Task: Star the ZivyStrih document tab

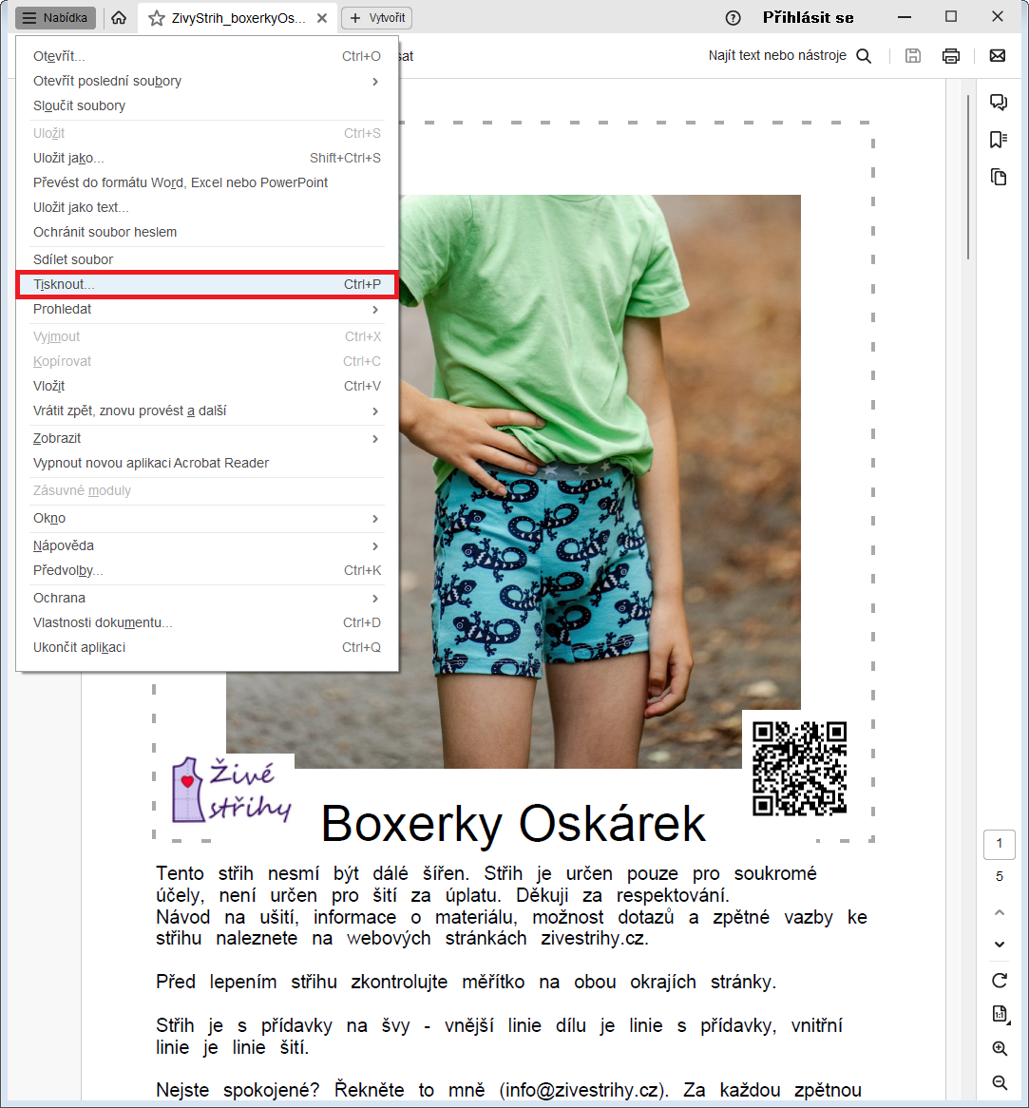Action: point(157,18)
